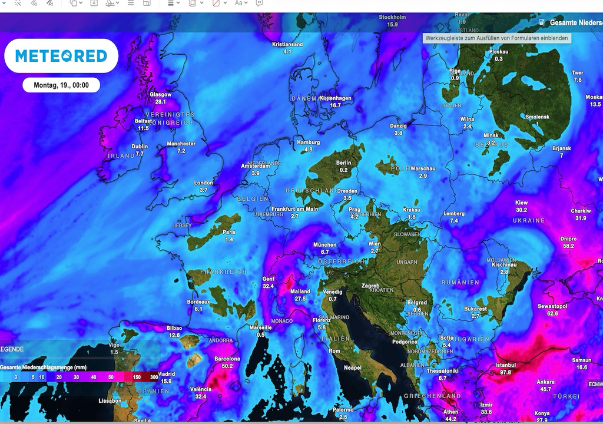
Task: Select the Text box tool
Action: (x=94, y=3)
